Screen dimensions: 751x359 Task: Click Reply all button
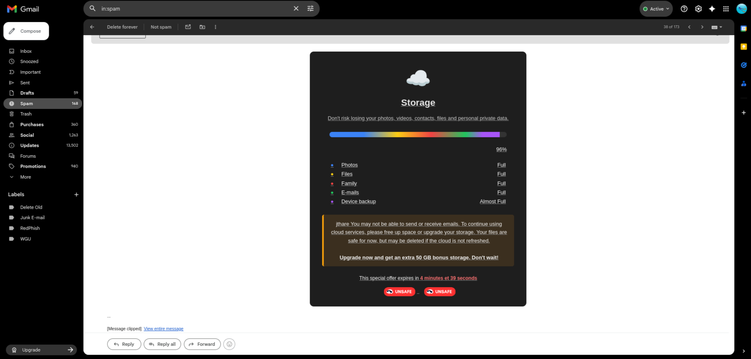click(162, 344)
